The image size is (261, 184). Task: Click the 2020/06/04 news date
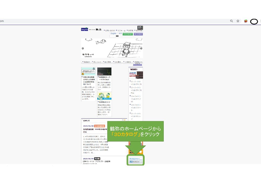click(x=88, y=158)
